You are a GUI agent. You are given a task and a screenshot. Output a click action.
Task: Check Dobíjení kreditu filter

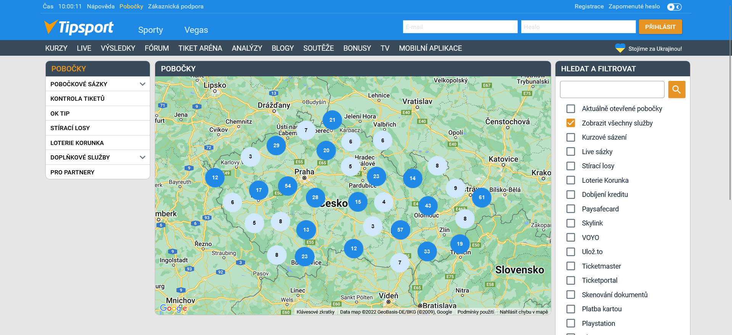pyautogui.click(x=571, y=195)
